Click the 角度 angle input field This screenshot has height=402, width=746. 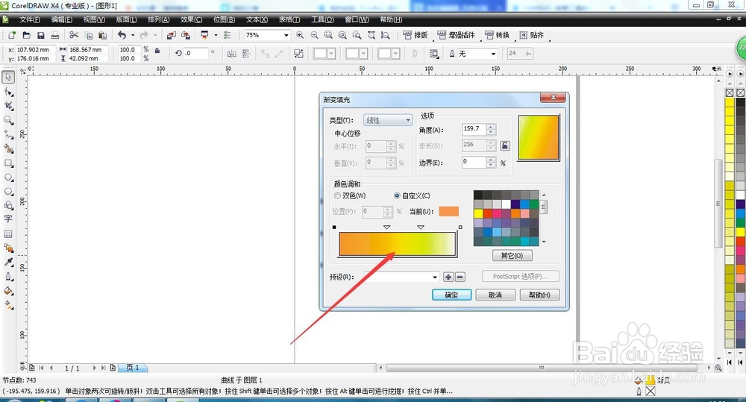coord(474,129)
